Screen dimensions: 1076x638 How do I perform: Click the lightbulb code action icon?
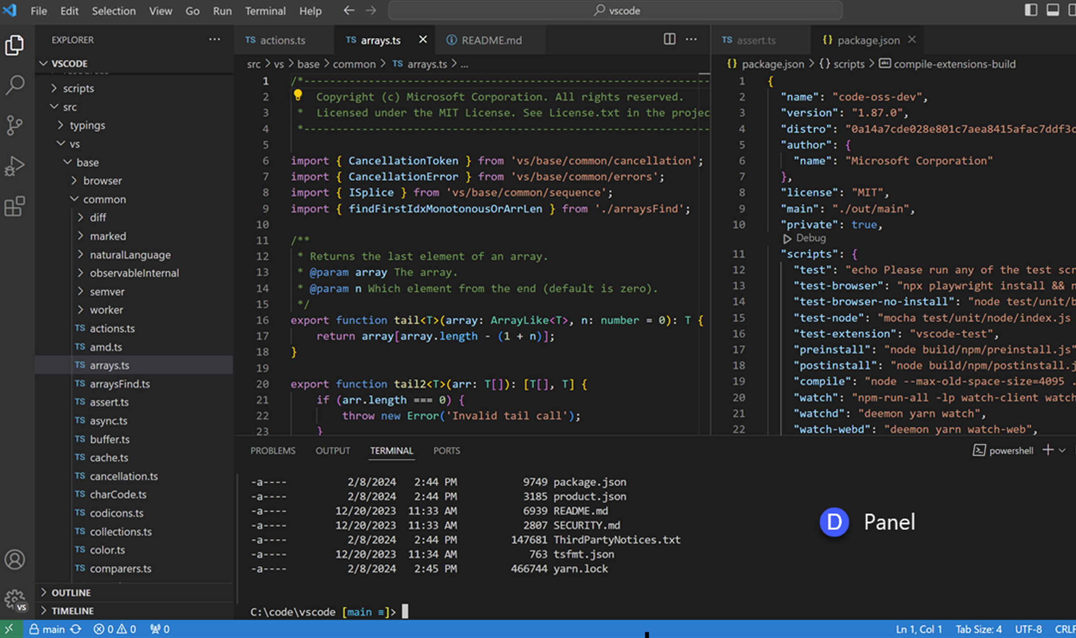tap(298, 95)
